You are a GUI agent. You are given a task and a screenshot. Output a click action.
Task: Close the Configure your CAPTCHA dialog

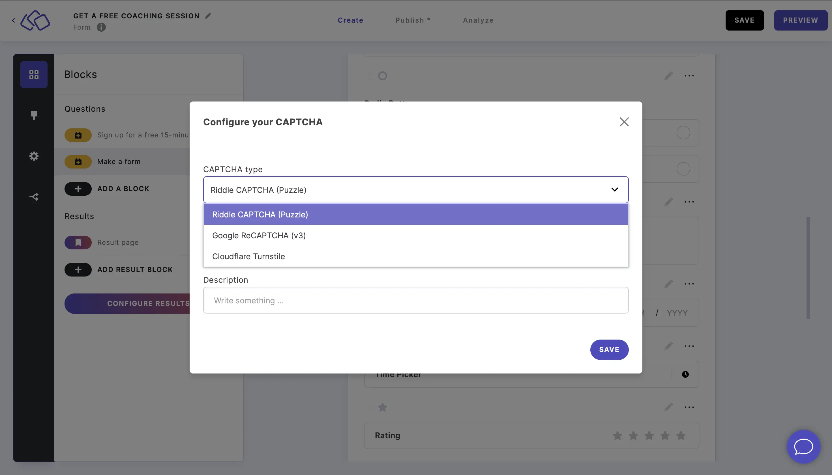pyautogui.click(x=624, y=122)
